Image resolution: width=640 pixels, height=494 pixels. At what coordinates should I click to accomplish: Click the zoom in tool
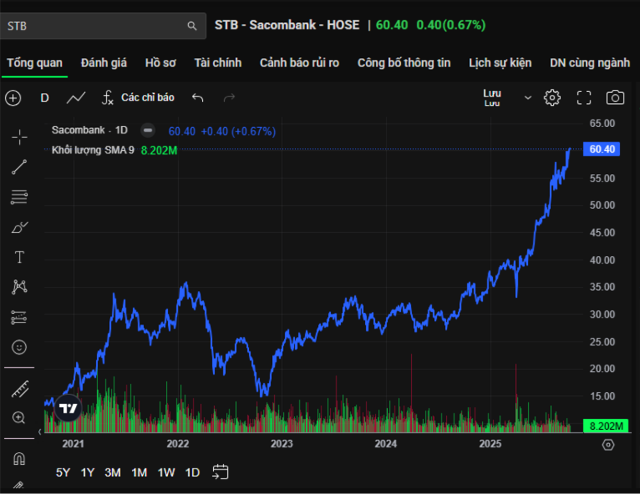[19, 418]
